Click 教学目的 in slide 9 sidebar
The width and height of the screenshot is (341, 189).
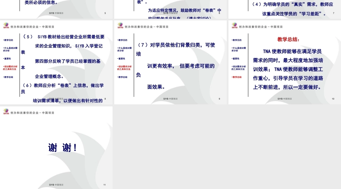(122, 40)
